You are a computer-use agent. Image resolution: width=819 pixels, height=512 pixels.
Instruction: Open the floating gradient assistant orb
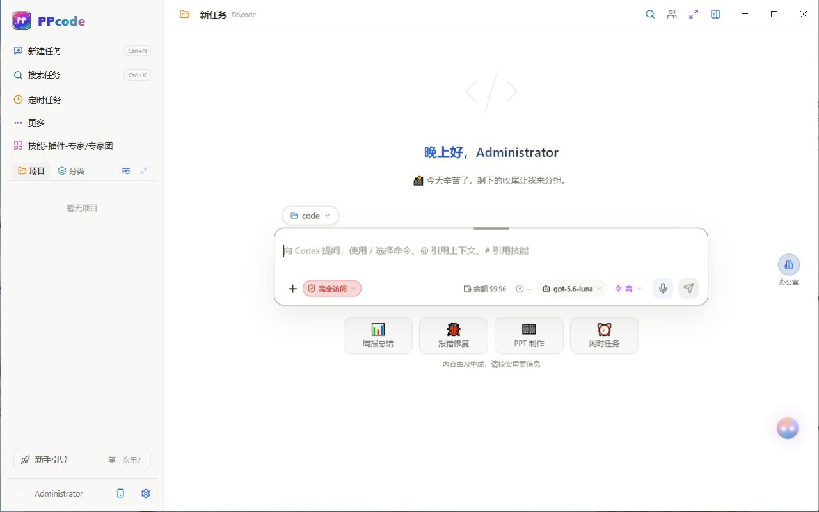788,428
